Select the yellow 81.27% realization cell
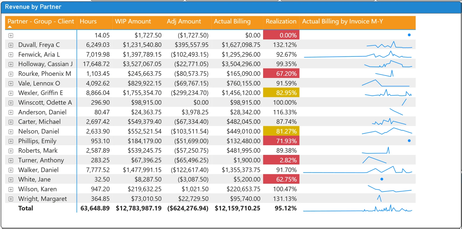Image resolution: width=462 pixels, height=229 pixels. 281,131
